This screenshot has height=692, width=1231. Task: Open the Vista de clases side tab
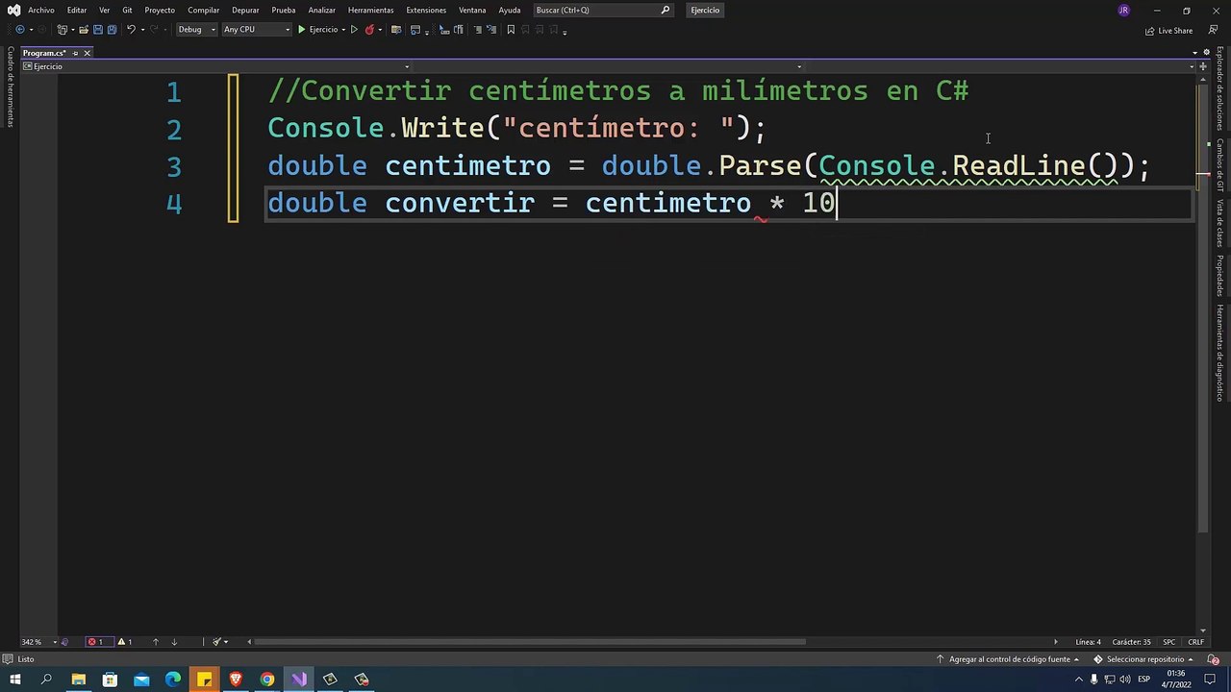(x=1219, y=223)
